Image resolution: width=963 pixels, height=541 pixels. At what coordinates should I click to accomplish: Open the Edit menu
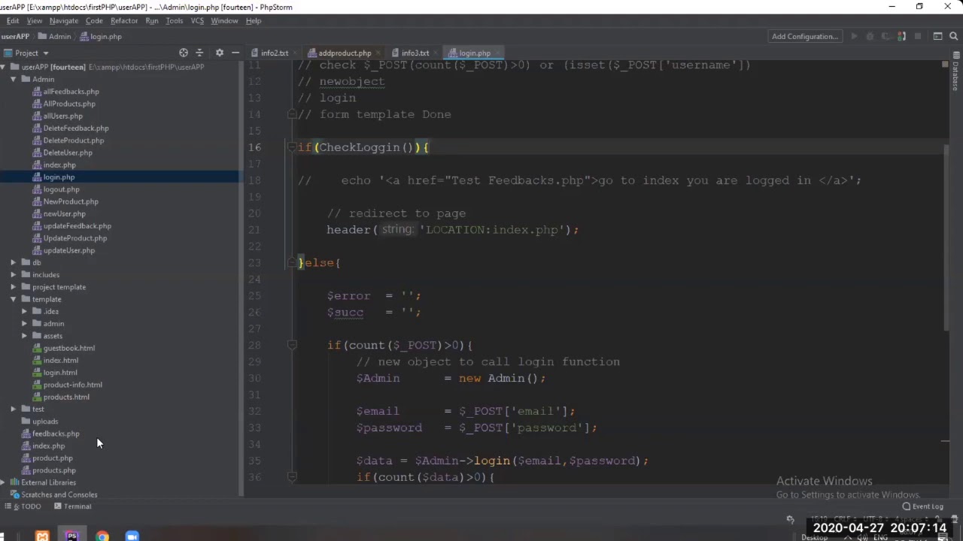click(13, 20)
